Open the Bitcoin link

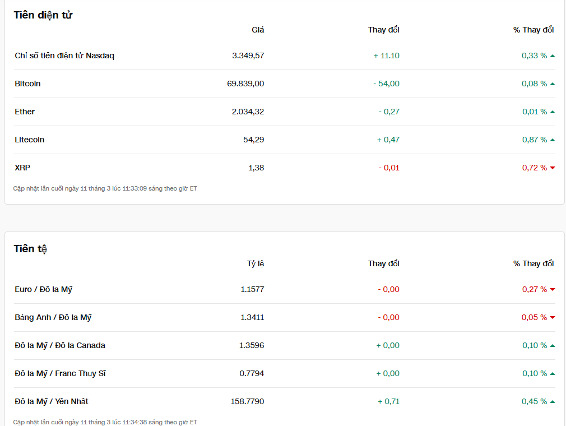coord(27,84)
